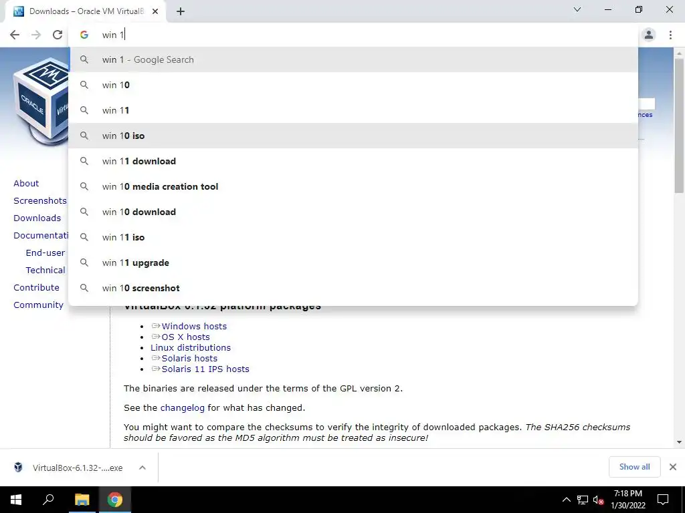
Task: Open the End-user docs sidebar link
Action: pos(45,253)
